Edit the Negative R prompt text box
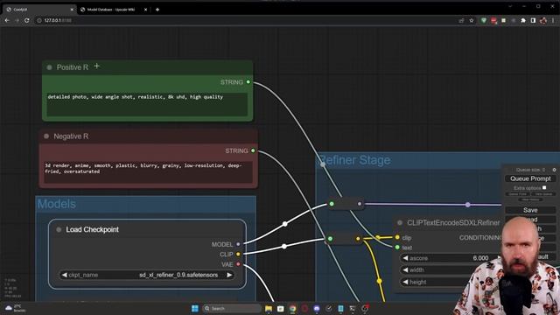 (x=148, y=171)
